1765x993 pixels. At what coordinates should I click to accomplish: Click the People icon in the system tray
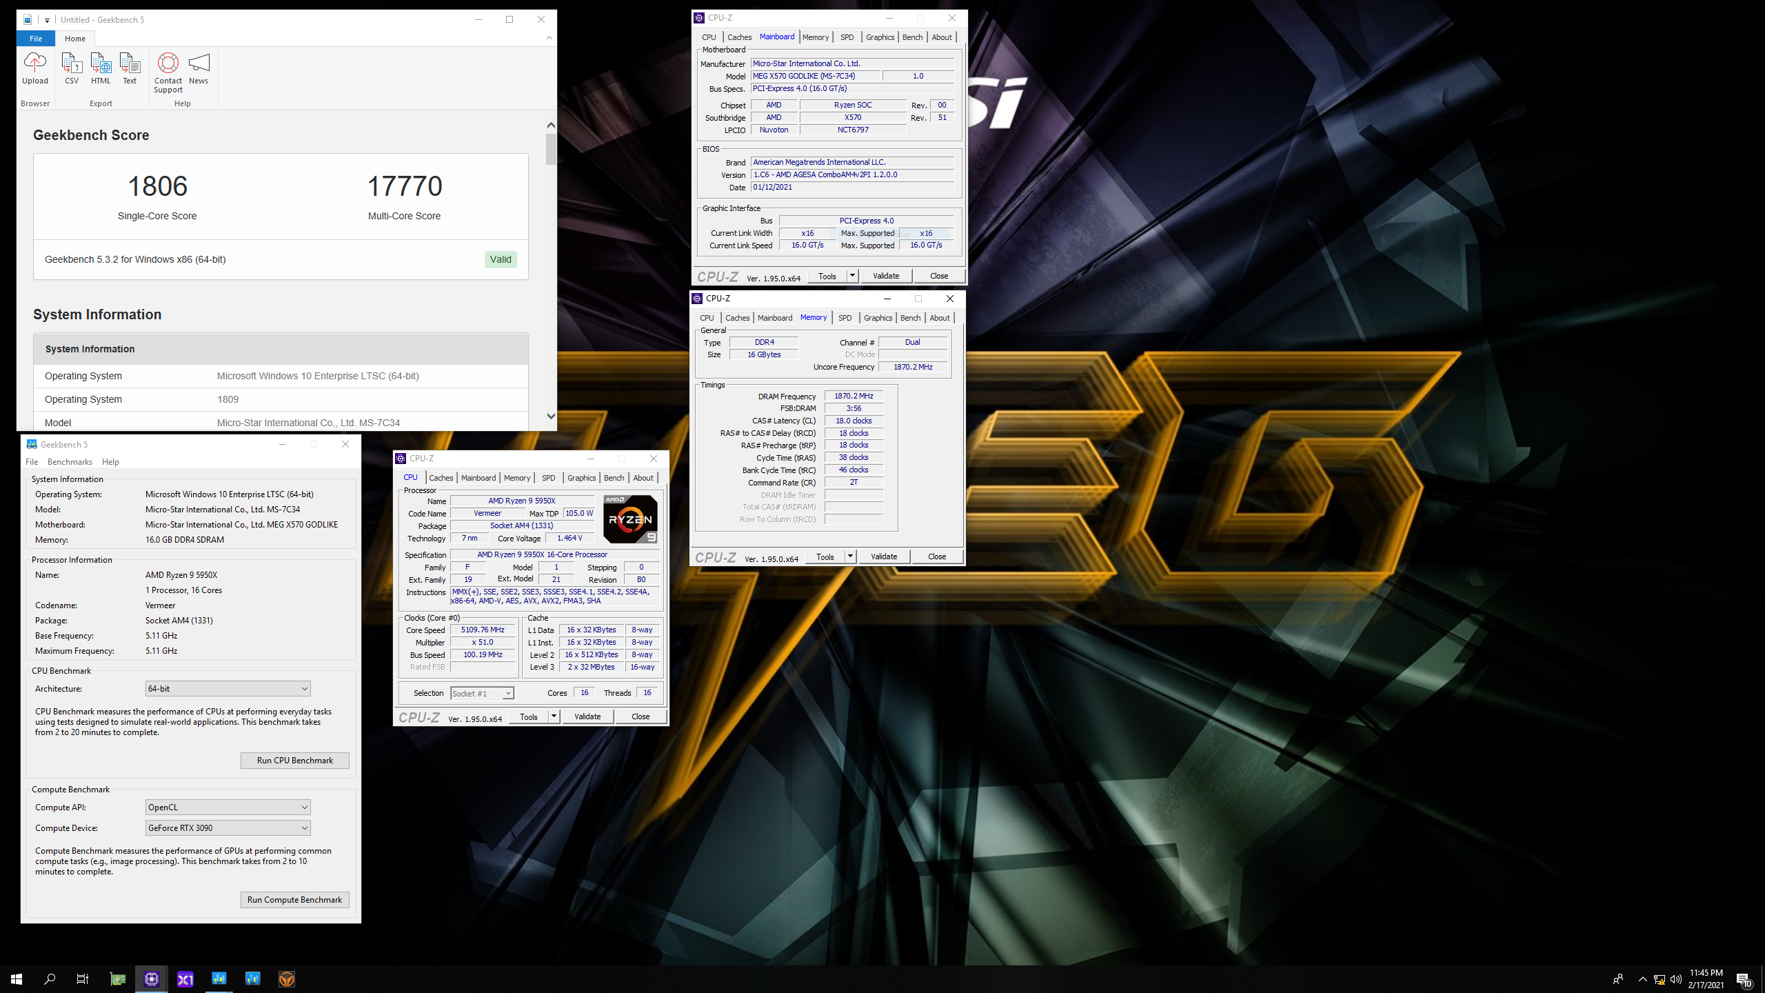point(1618,979)
